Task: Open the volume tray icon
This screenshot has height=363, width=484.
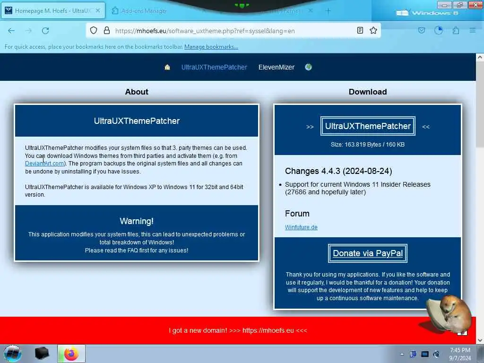Action: [x=436, y=354]
